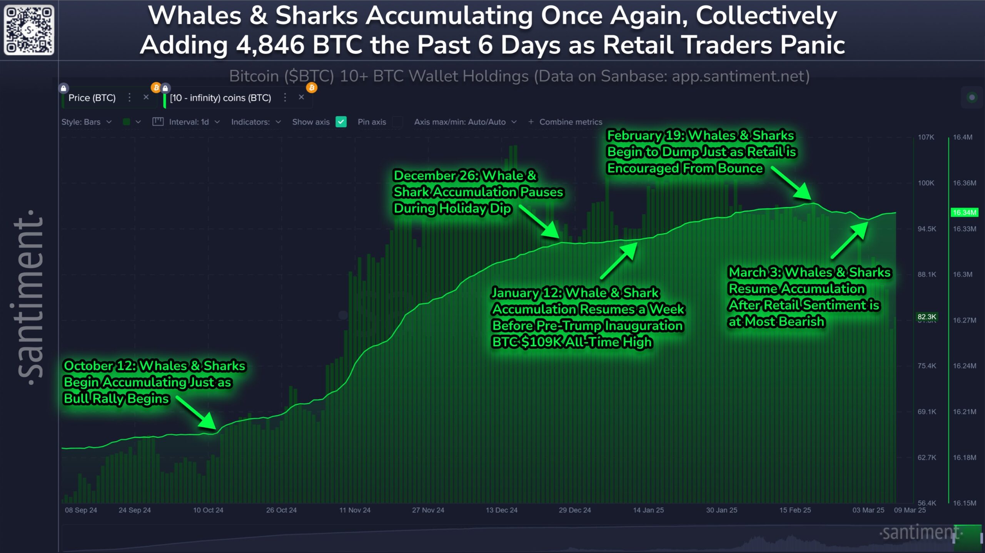Image resolution: width=985 pixels, height=553 pixels.
Task: Select the Price (BTC) metric tab
Action: pyautogui.click(x=92, y=98)
